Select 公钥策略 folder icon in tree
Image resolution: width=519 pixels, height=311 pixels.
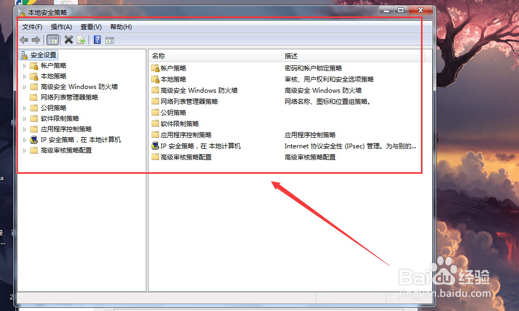point(34,108)
